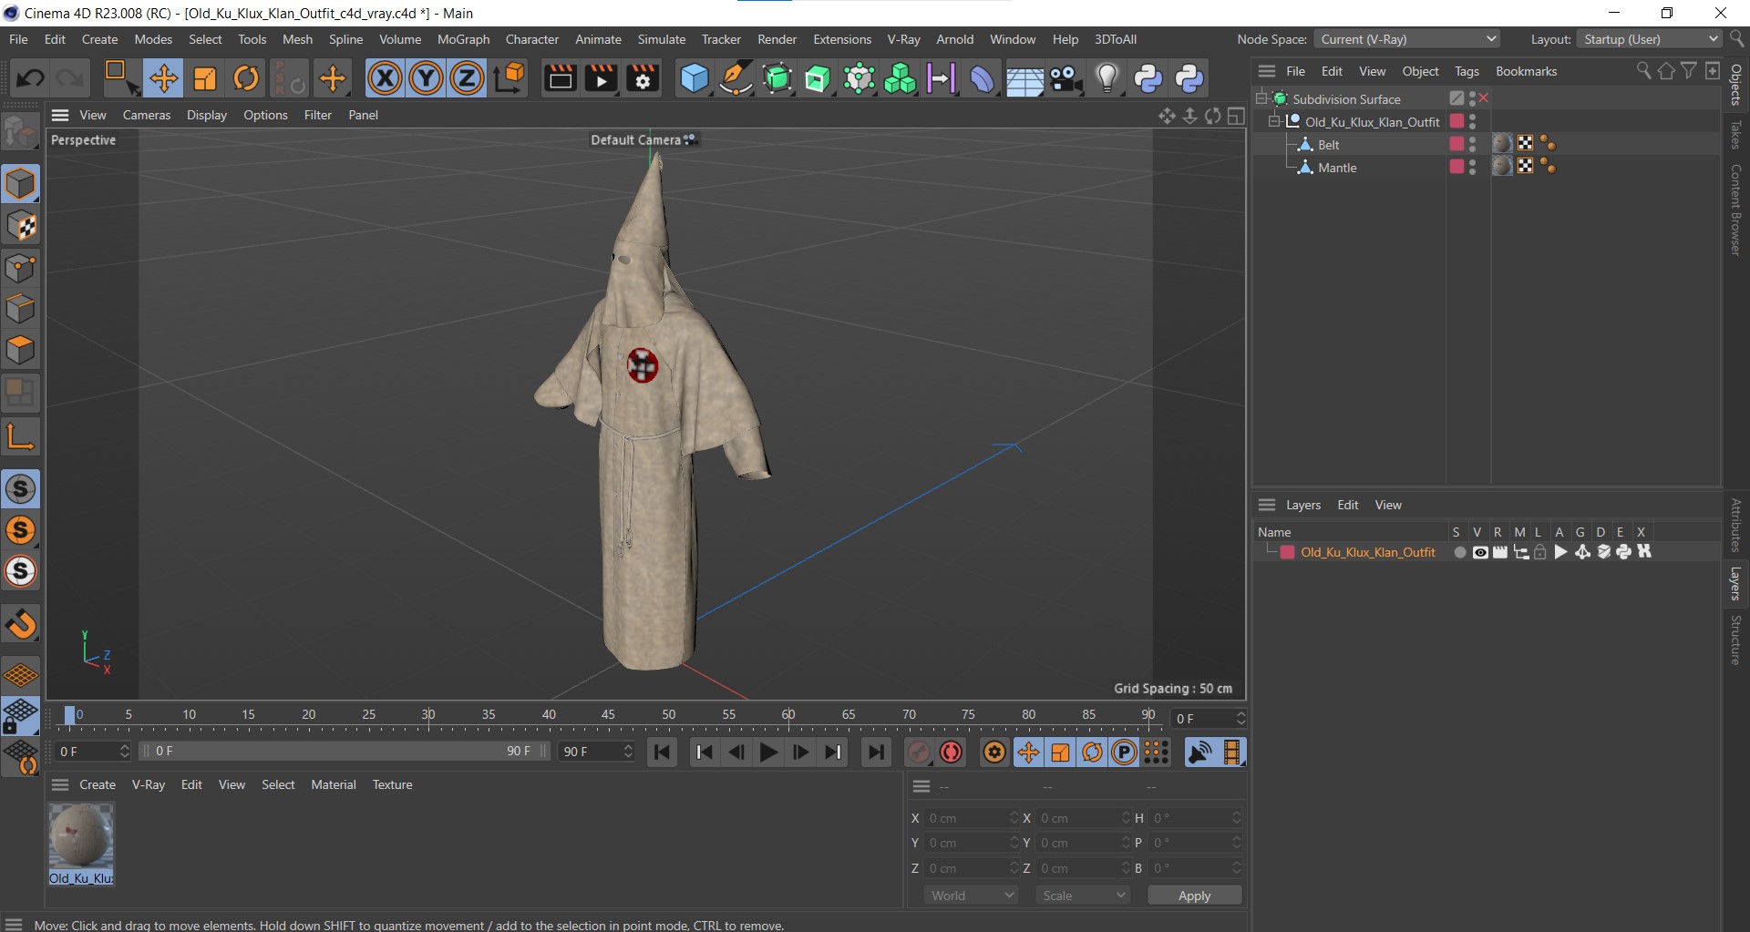
Task: Switch to Polygons mode icon
Action: tap(20, 351)
